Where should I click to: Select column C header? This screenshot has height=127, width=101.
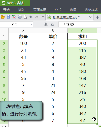pyautogui.click(x=82, y=31)
